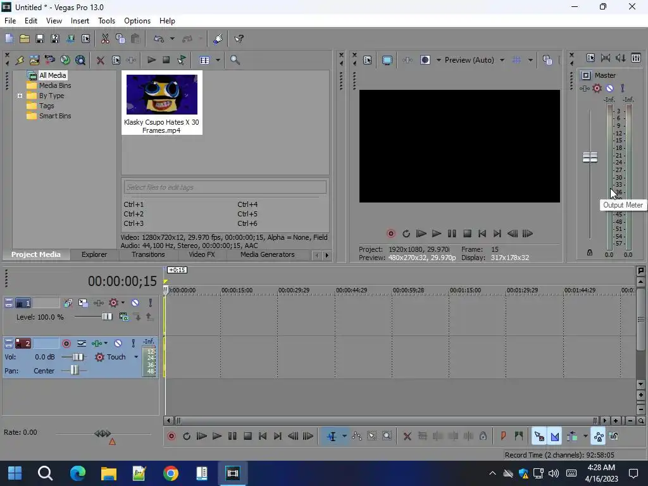Click the Windows Start button
The height and width of the screenshot is (486, 648).
pos(15,473)
